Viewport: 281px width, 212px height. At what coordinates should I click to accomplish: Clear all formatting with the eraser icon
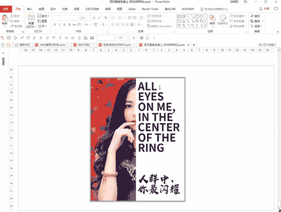(106, 18)
